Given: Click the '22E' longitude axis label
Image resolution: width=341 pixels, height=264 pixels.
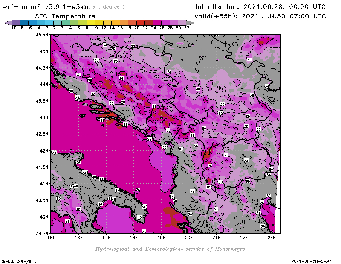Looking at the screenshot, I should click(244, 238).
